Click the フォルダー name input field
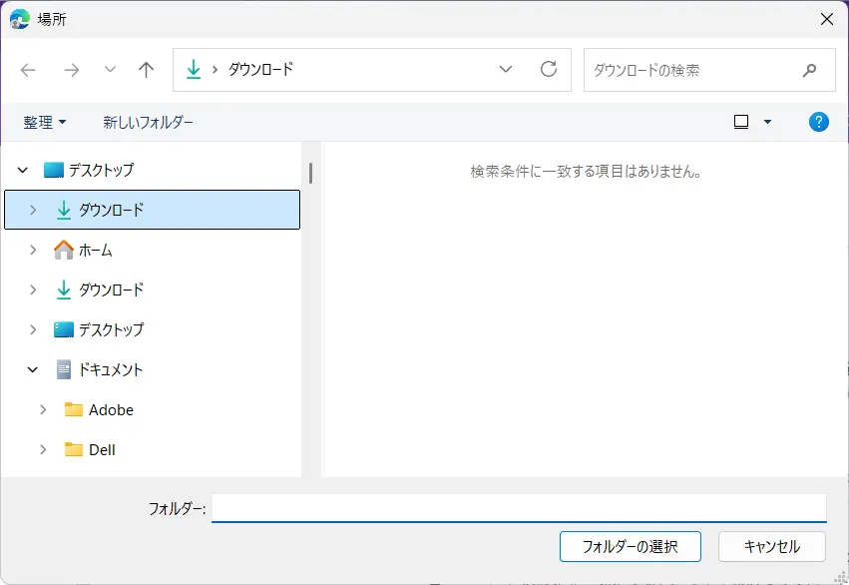Screen dimensions: 849x585 (x=519, y=508)
